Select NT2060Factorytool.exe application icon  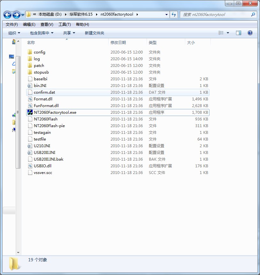pos(30,112)
